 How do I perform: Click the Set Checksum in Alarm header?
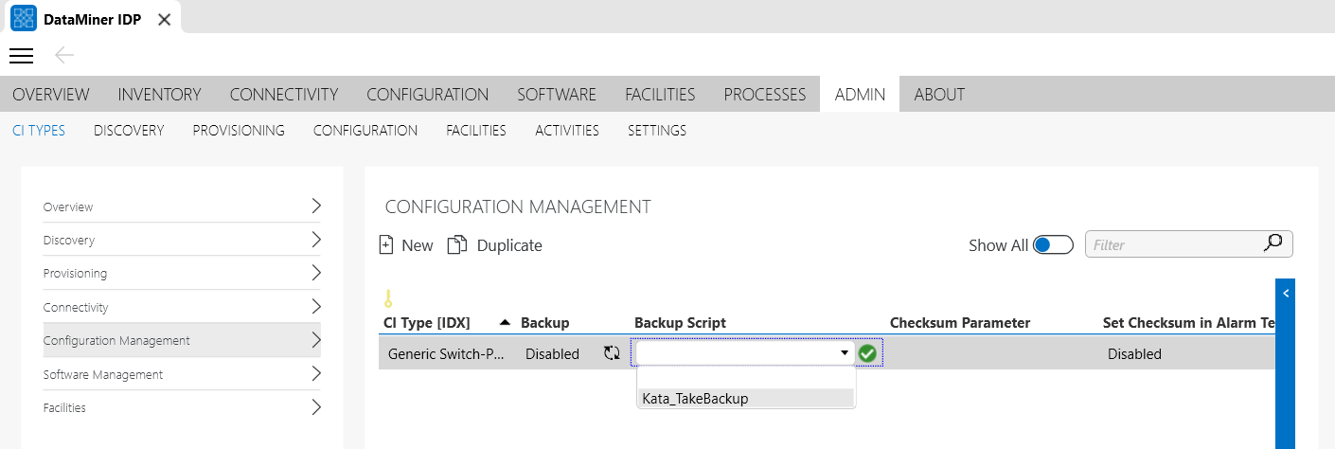coord(1189,322)
